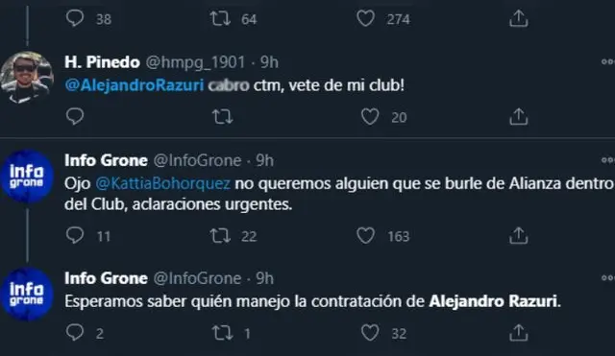The width and height of the screenshot is (615, 356).
Task: Open the Info Grone avatar on the KattiaBohorquez tweet
Action: pyautogui.click(x=27, y=177)
